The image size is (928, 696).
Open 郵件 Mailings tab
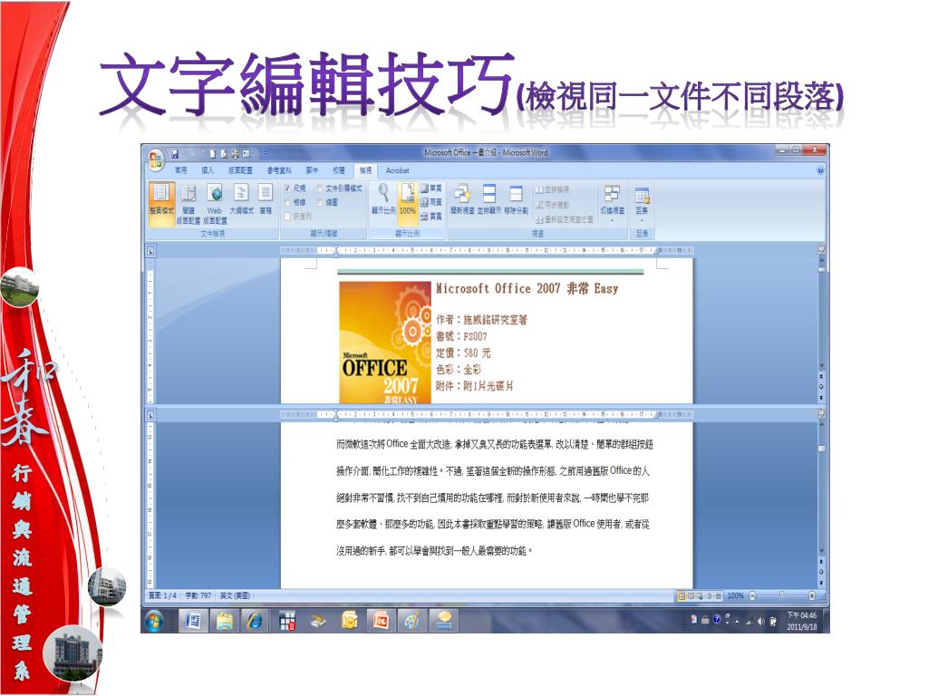click(x=313, y=170)
